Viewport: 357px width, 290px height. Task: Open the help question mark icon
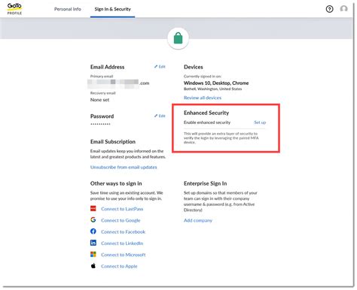pyautogui.click(x=329, y=9)
